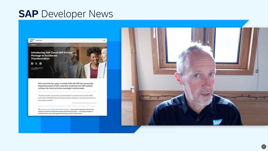Open the hamburger menu in the article header
Viewport: 268px width, 151px height.
pyautogui.click(x=104, y=40)
